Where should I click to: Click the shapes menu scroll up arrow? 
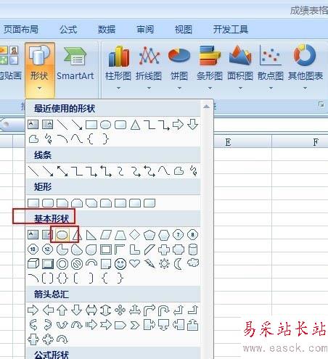(x=206, y=107)
